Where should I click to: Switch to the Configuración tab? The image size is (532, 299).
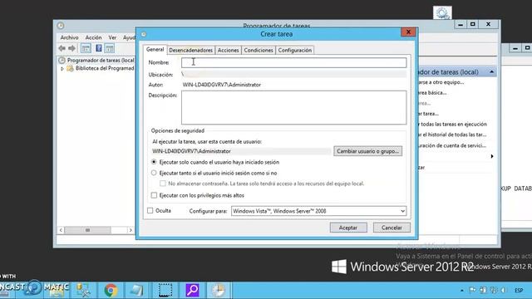pyautogui.click(x=295, y=50)
